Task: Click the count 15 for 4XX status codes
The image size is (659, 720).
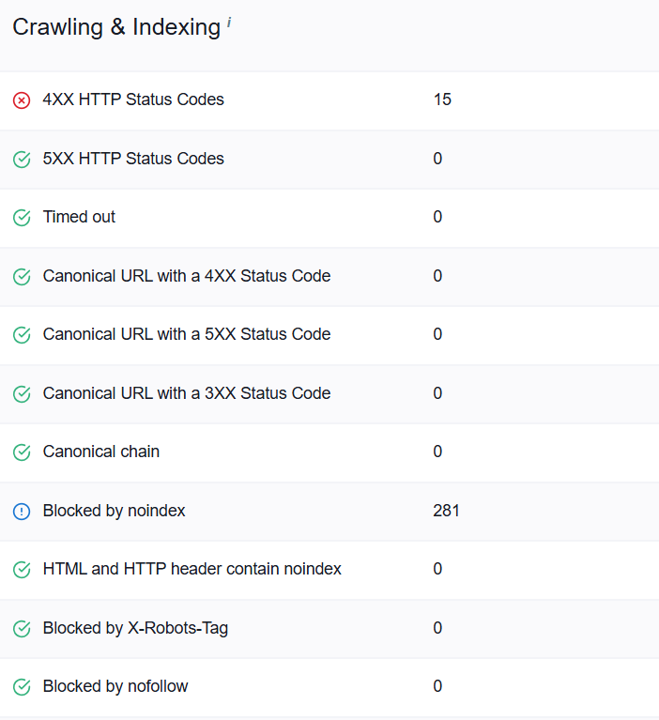Action: (x=442, y=100)
